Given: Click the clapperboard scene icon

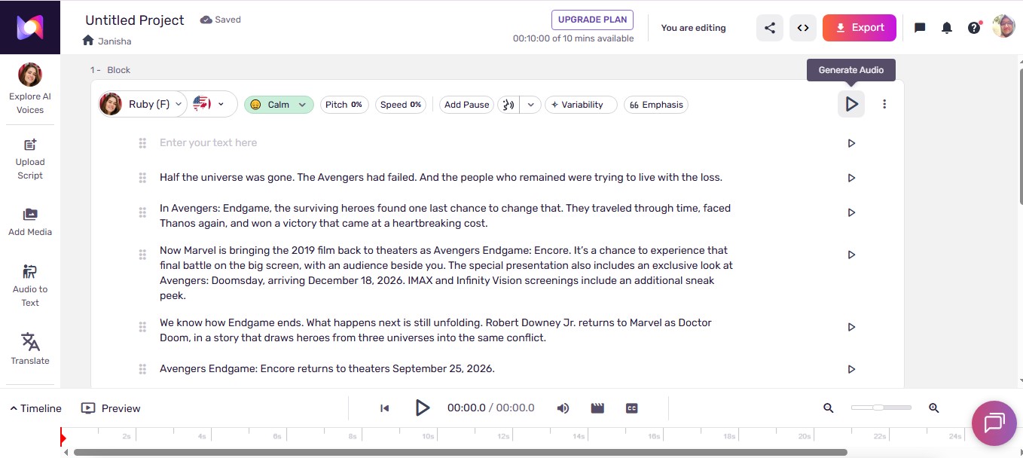Looking at the screenshot, I should (x=597, y=408).
